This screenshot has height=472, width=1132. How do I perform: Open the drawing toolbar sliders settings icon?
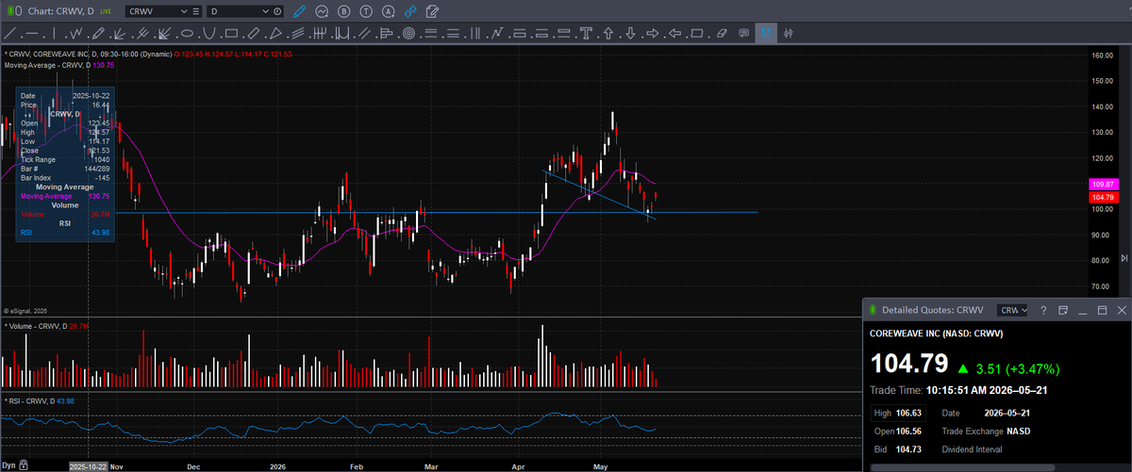pos(787,33)
